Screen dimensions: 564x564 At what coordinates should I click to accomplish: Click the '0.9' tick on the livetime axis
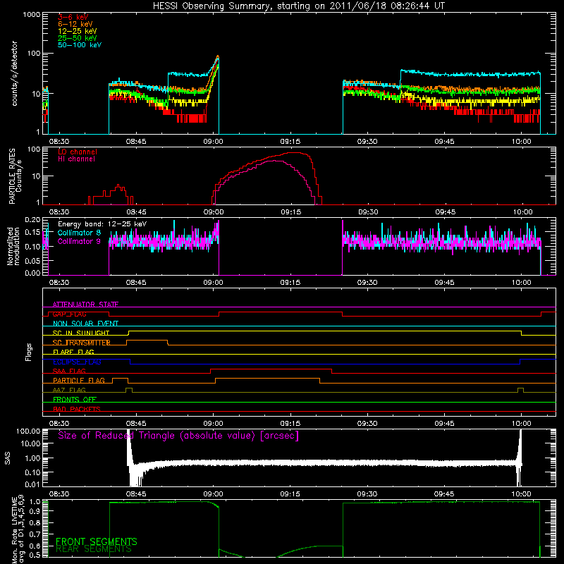(35, 510)
